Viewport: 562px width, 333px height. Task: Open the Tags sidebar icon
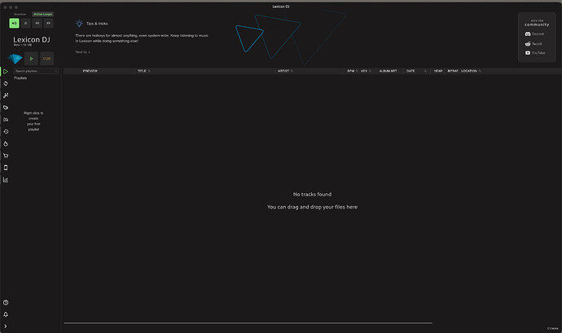pos(6,107)
